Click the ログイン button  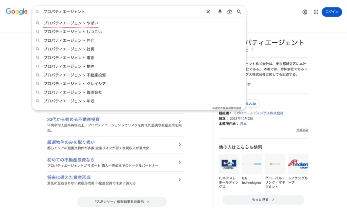331,12
